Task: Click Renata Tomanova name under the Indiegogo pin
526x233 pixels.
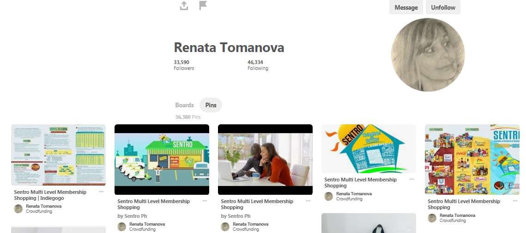Action: (43, 206)
